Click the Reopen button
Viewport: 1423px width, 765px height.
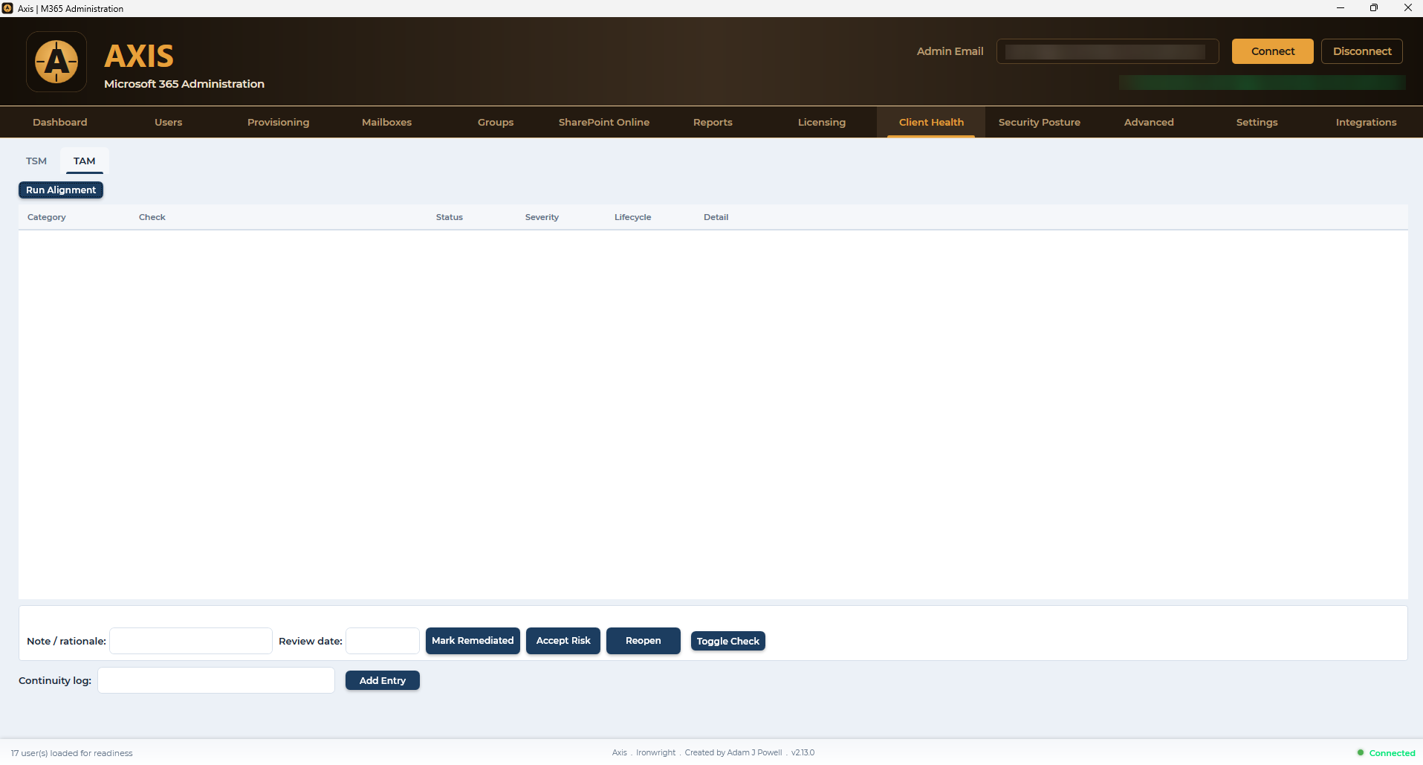[x=644, y=641]
